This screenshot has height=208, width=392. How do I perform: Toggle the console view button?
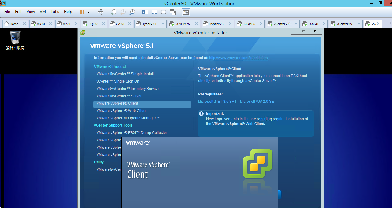pos(186,12)
